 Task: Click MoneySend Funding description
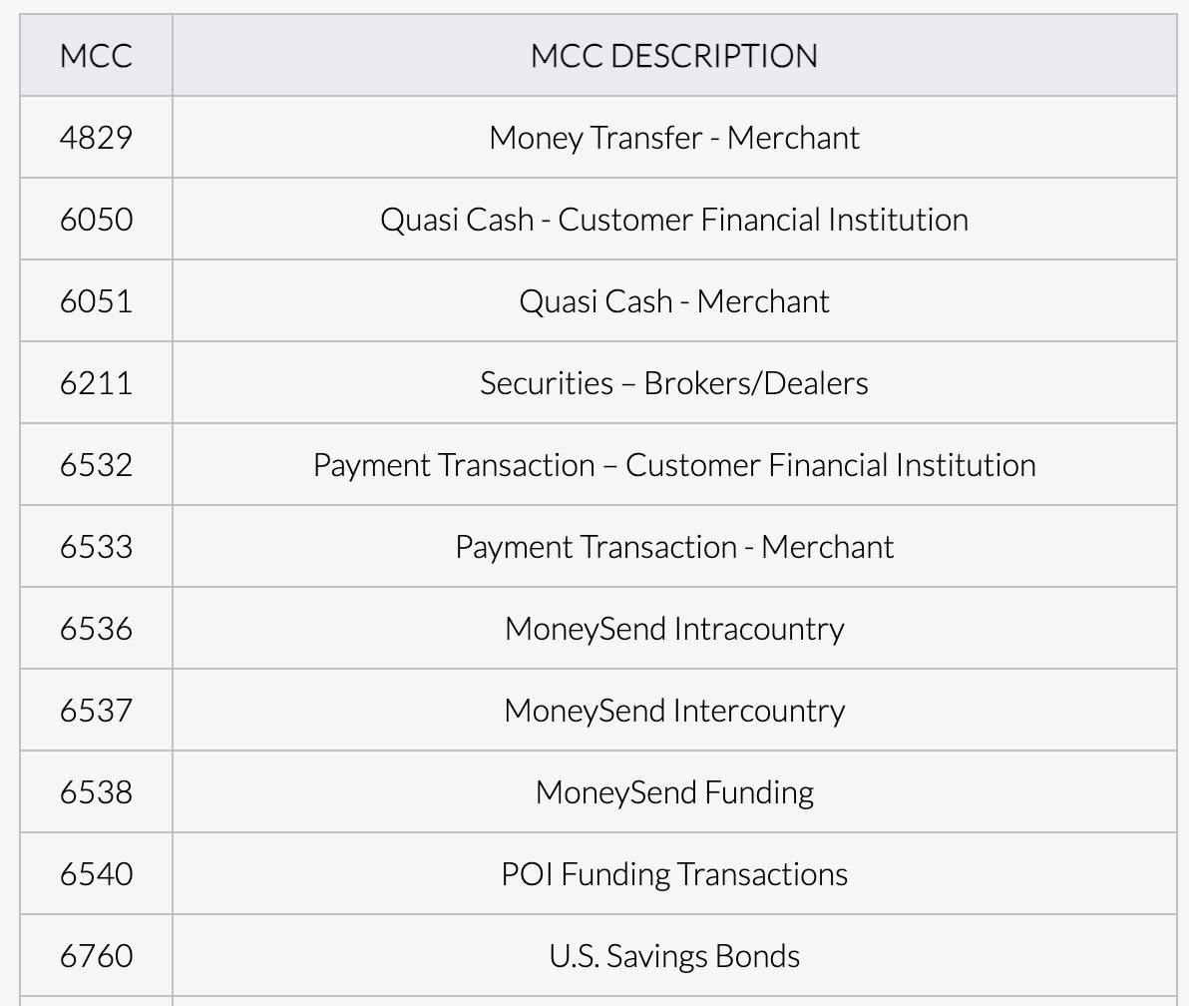[674, 792]
